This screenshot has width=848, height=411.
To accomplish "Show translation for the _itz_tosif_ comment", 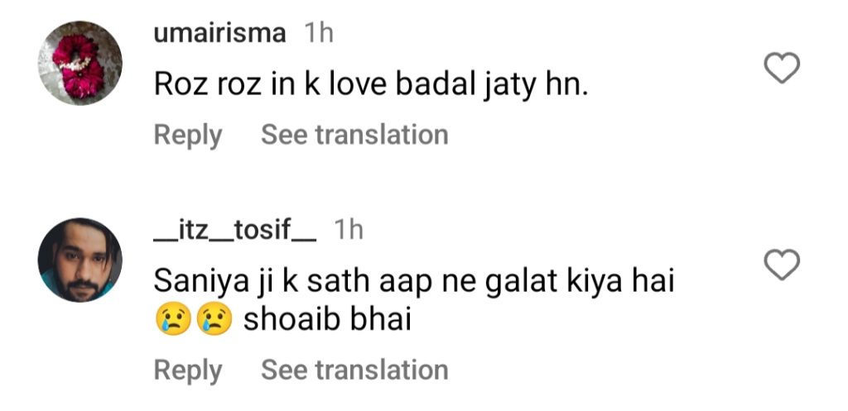I will tap(354, 370).
